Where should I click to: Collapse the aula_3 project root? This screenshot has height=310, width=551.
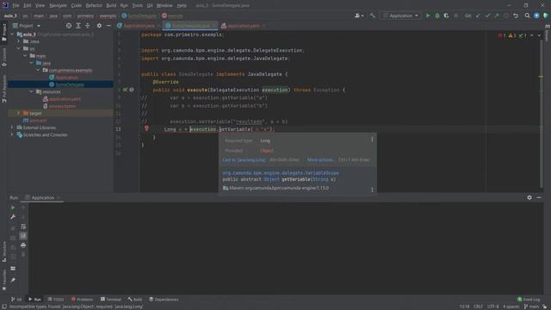(12, 34)
